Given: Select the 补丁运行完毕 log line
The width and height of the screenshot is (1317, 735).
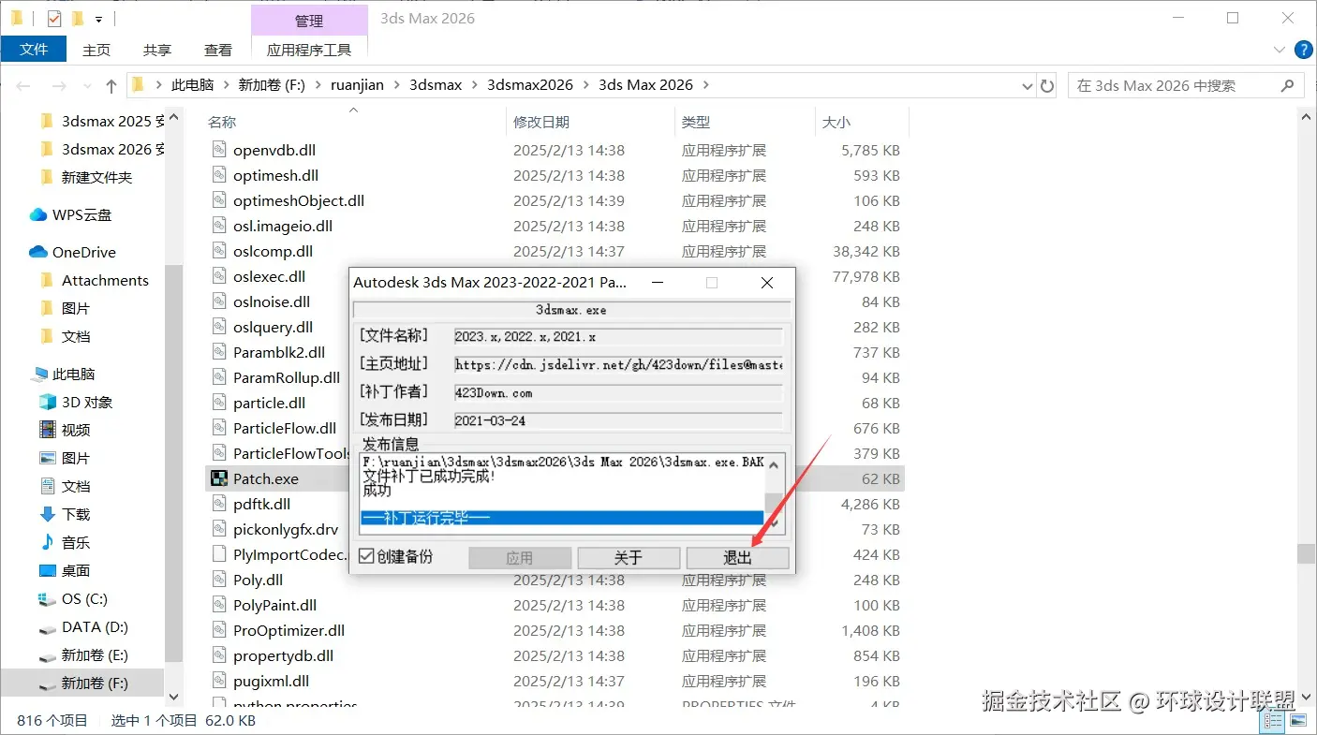Looking at the screenshot, I should (x=562, y=518).
